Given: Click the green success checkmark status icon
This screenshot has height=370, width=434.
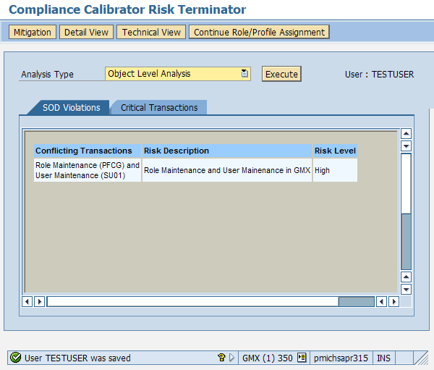Looking at the screenshot, I should [x=16, y=358].
